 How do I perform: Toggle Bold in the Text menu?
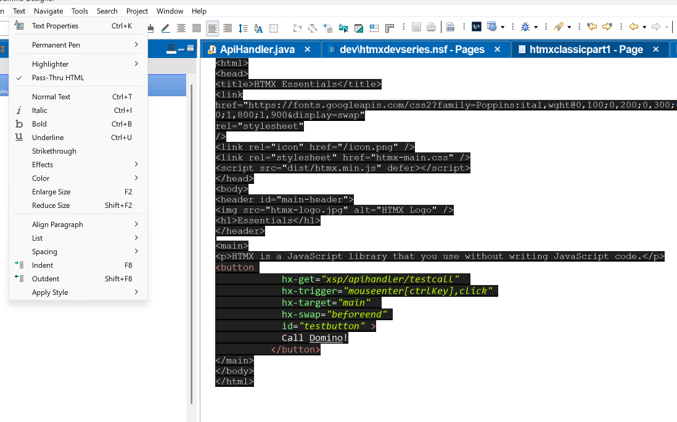tap(39, 124)
